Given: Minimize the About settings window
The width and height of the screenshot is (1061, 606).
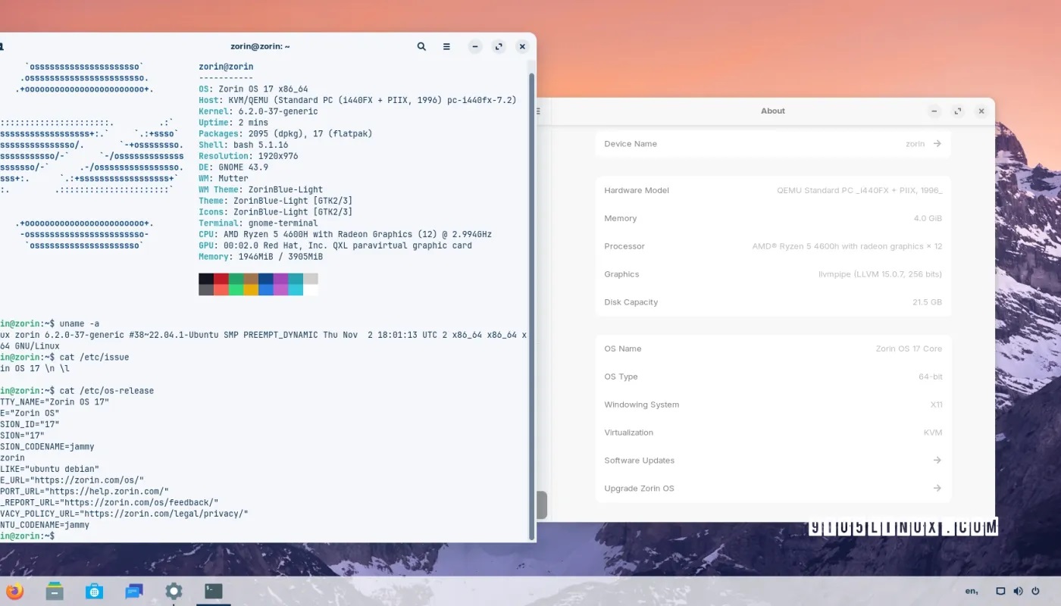Looking at the screenshot, I should pos(934,111).
